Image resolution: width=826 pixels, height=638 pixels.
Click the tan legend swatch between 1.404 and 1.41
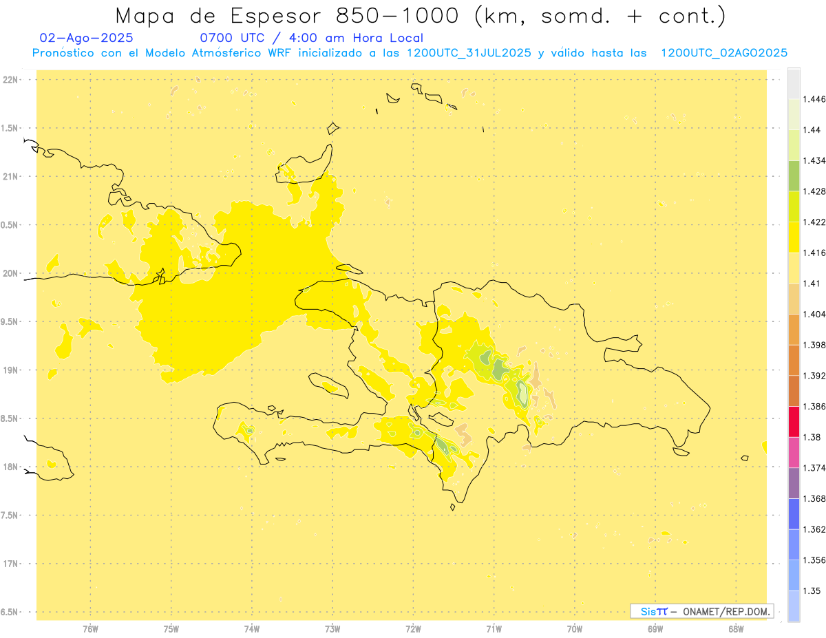tap(794, 299)
